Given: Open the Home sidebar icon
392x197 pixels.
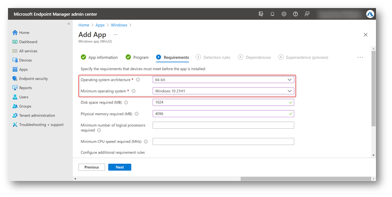Looking at the screenshot, I should click(15, 32).
